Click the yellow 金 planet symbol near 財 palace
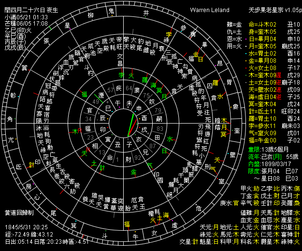The height and width of the screenshot is (251, 302). [x=133, y=171]
